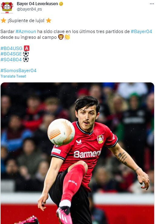Viewport: 159px width, 224px height.
Task: Click the Bayer 04 Leverkusen profile avatar
Action: [x=7, y=7]
